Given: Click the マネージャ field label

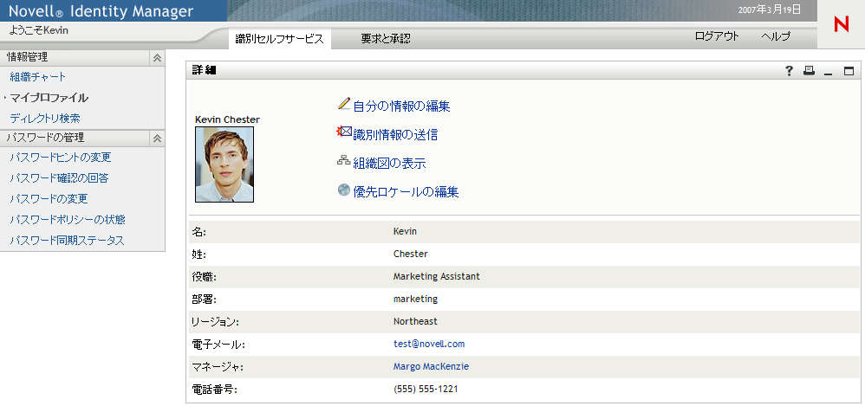Looking at the screenshot, I should (x=218, y=367).
